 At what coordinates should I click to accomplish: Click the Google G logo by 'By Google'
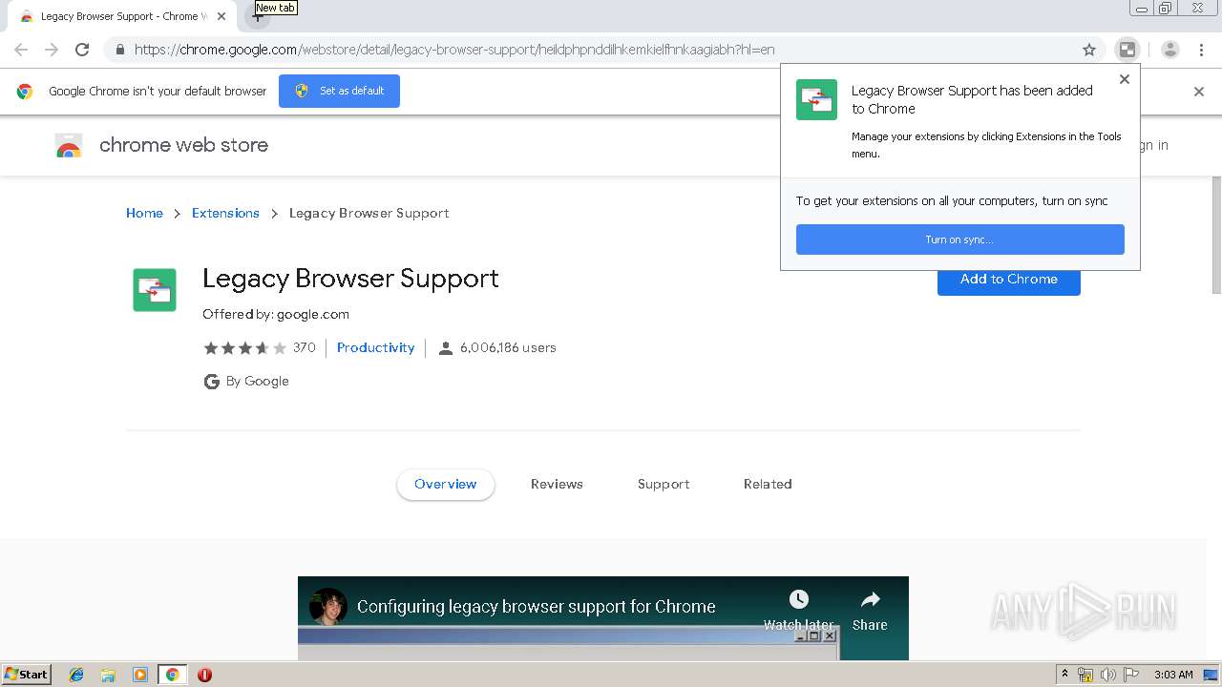212,382
